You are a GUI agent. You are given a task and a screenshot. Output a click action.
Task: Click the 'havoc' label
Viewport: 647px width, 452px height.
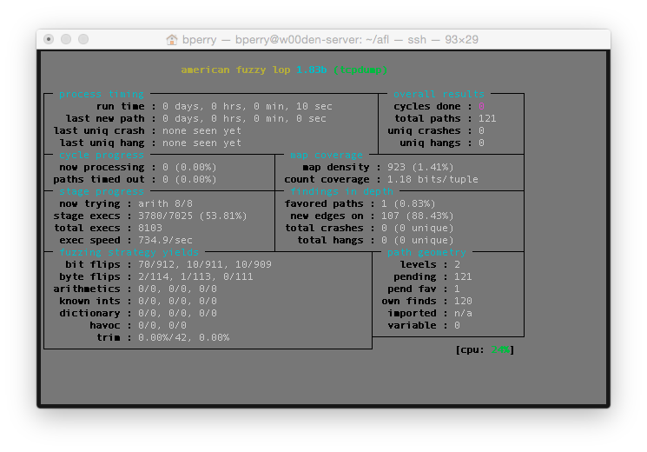pyautogui.click(x=105, y=325)
